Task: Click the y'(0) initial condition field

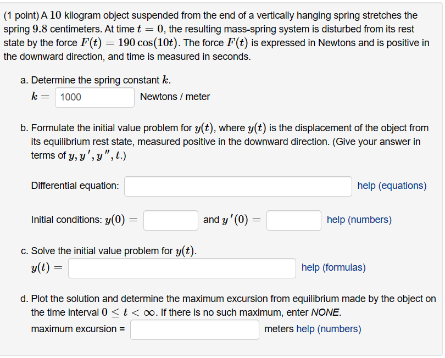Action: [x=293, y=220]
